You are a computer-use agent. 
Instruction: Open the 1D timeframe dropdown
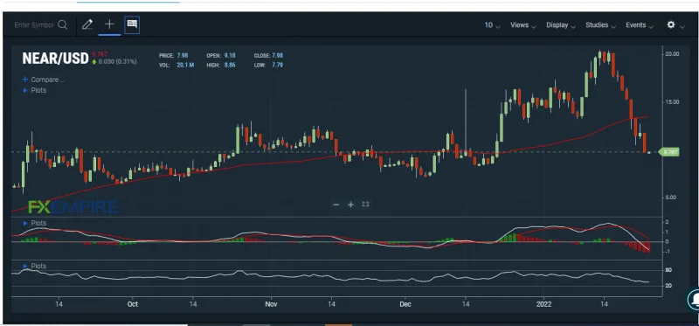tap(492, 25)
